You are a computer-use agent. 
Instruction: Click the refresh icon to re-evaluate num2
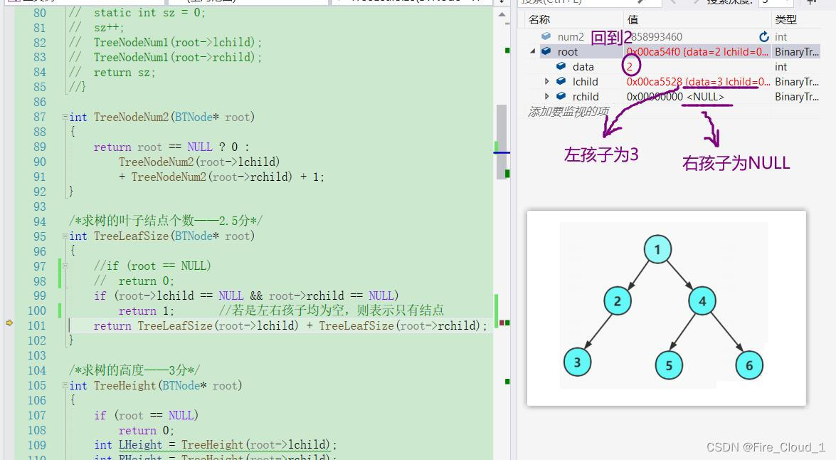[x=763, y=36]
